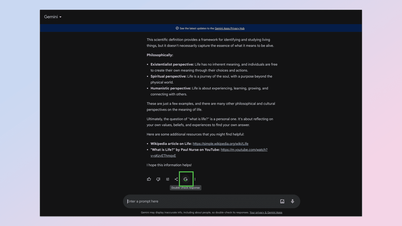Viewport: 402px width, 226px height.
Task: Click the desktop background outside the Gemini window
Action: click(x=19, y=113)
